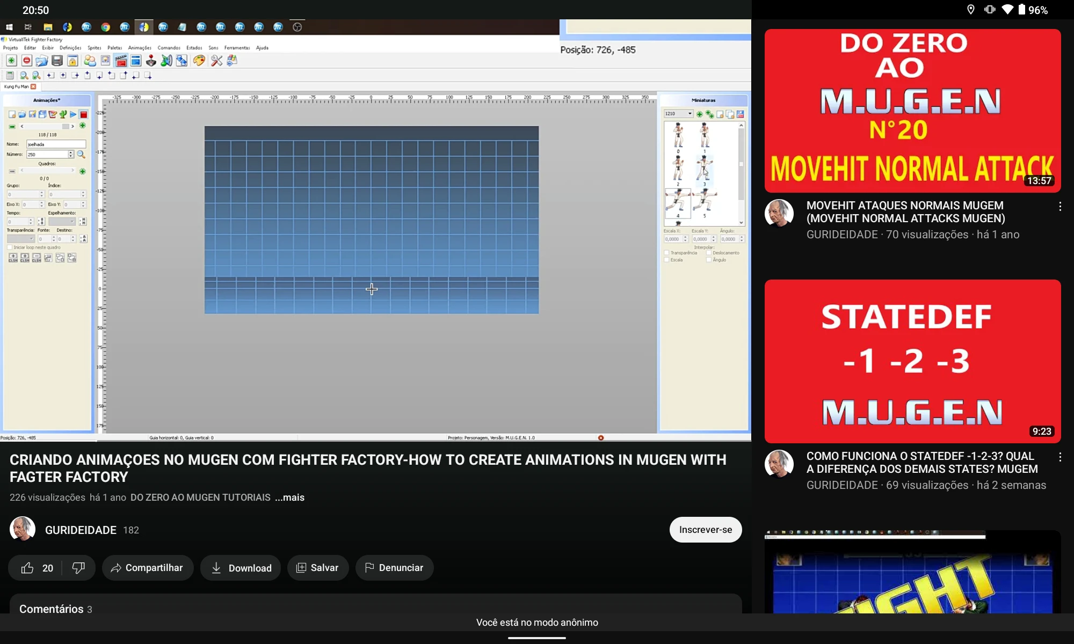Viewport: 1074px width, 644px height.
Task: Toggle Escala checkbox under Interpolar
Action: click(666, 260)
